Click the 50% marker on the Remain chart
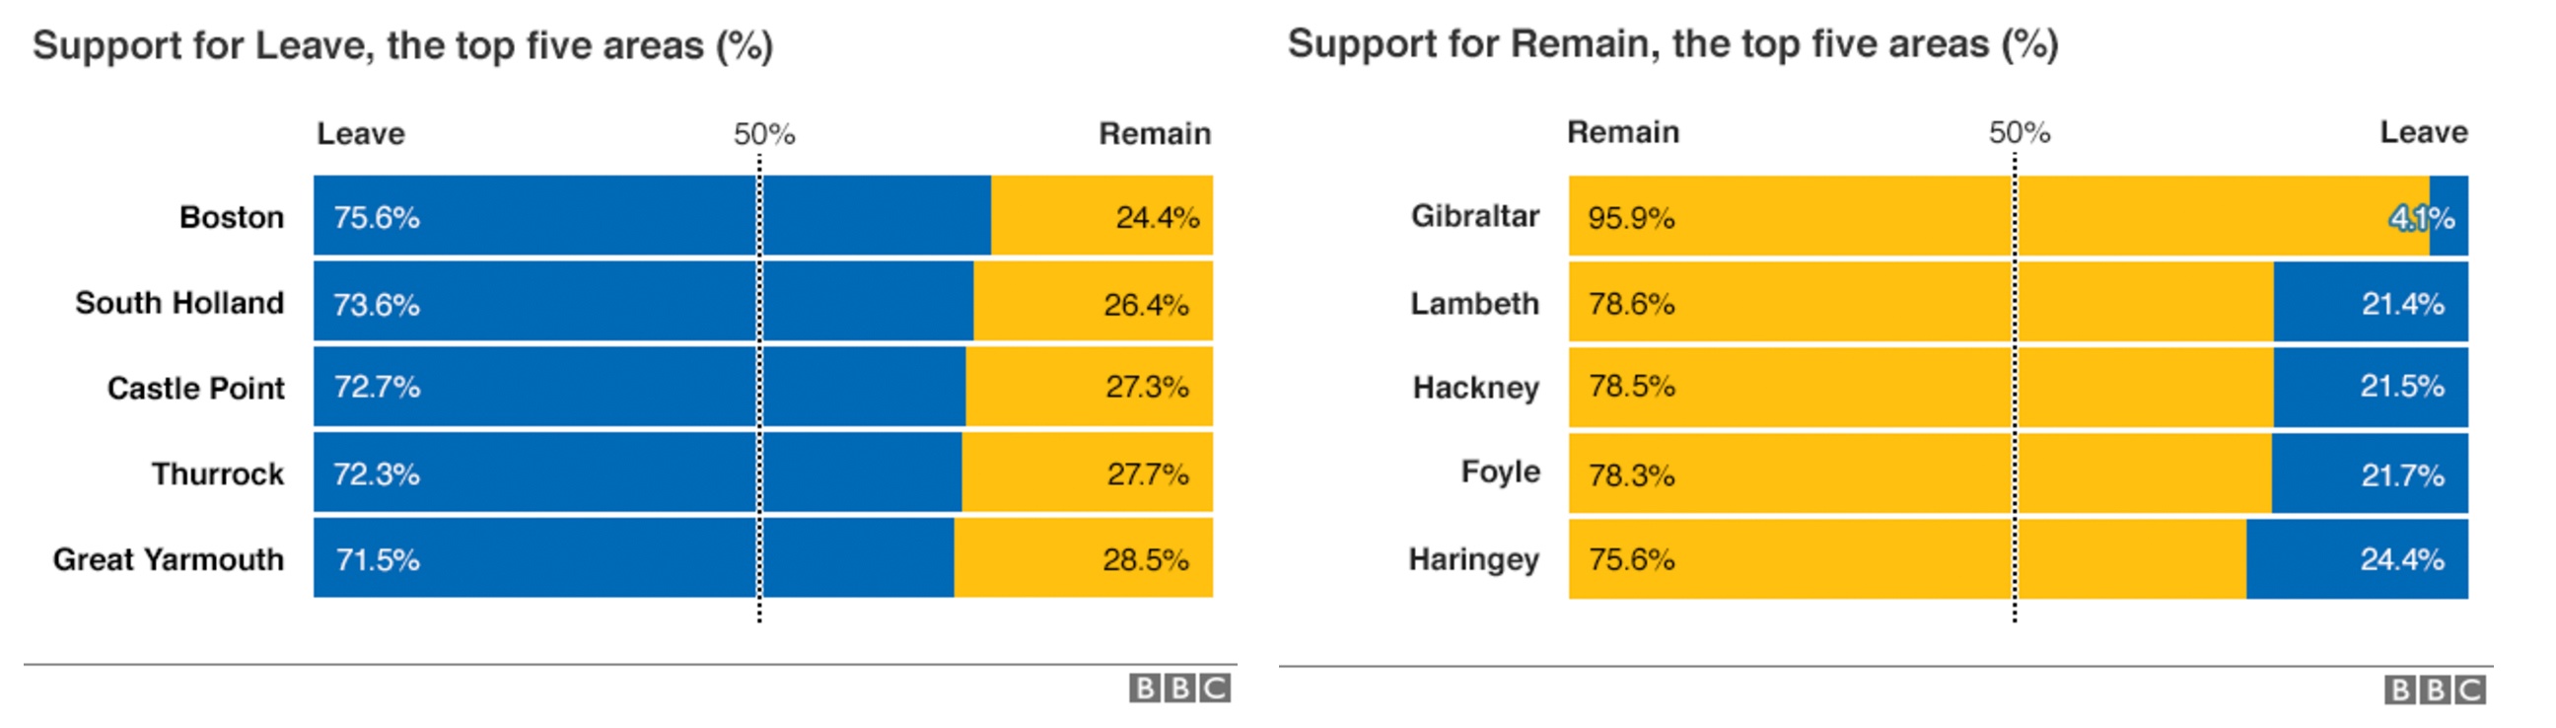Image resolution: width=2556 pixels, height=728 pixels. tap(2019, 133)
